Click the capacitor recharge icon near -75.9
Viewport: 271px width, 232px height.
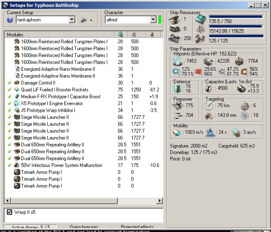241,89
